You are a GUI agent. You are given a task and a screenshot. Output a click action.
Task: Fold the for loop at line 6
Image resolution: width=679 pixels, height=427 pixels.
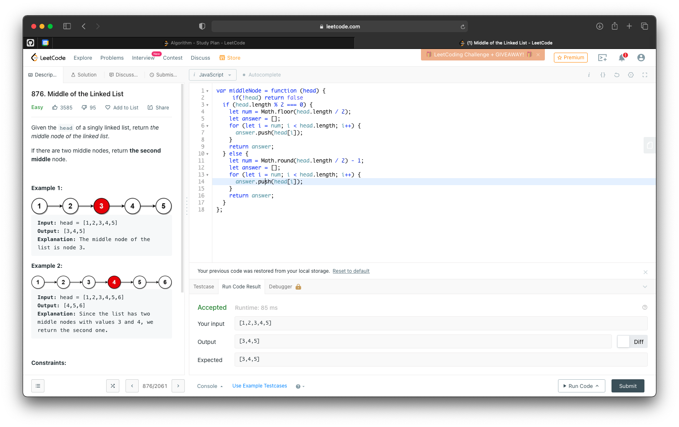click(x=207, y=126)
